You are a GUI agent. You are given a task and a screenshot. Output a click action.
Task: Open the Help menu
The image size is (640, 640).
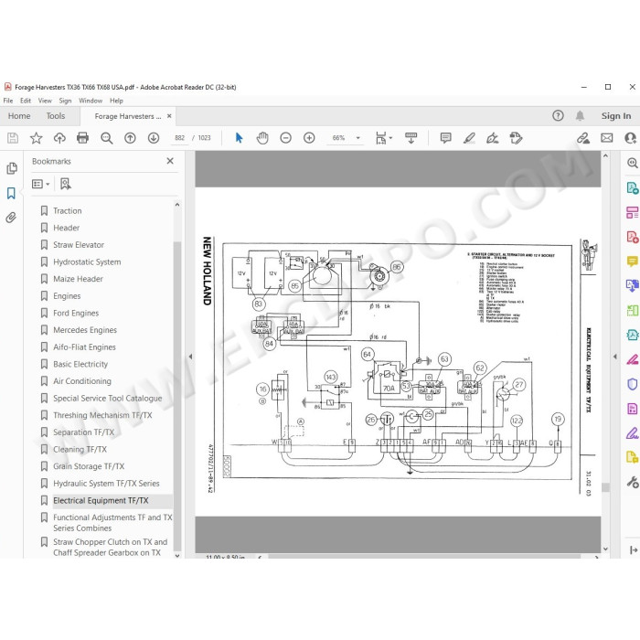[116, 101]
